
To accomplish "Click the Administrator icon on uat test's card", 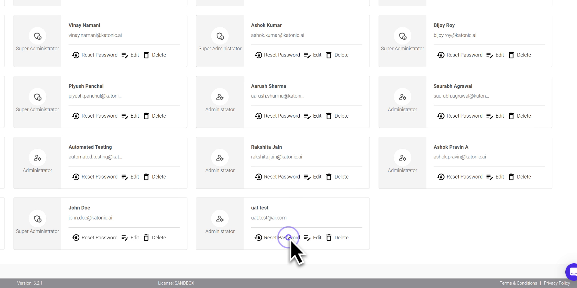I will pos(220,219).
